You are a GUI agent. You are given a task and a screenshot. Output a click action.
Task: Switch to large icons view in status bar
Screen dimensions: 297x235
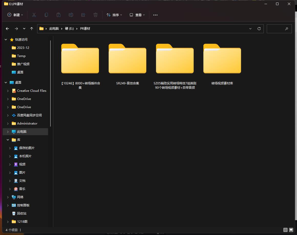291,230
